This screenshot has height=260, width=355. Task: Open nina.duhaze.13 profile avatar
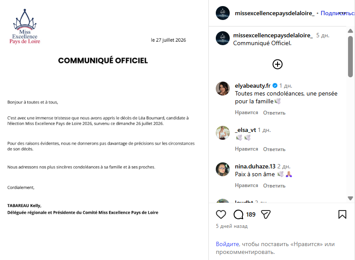coord(223,169)
